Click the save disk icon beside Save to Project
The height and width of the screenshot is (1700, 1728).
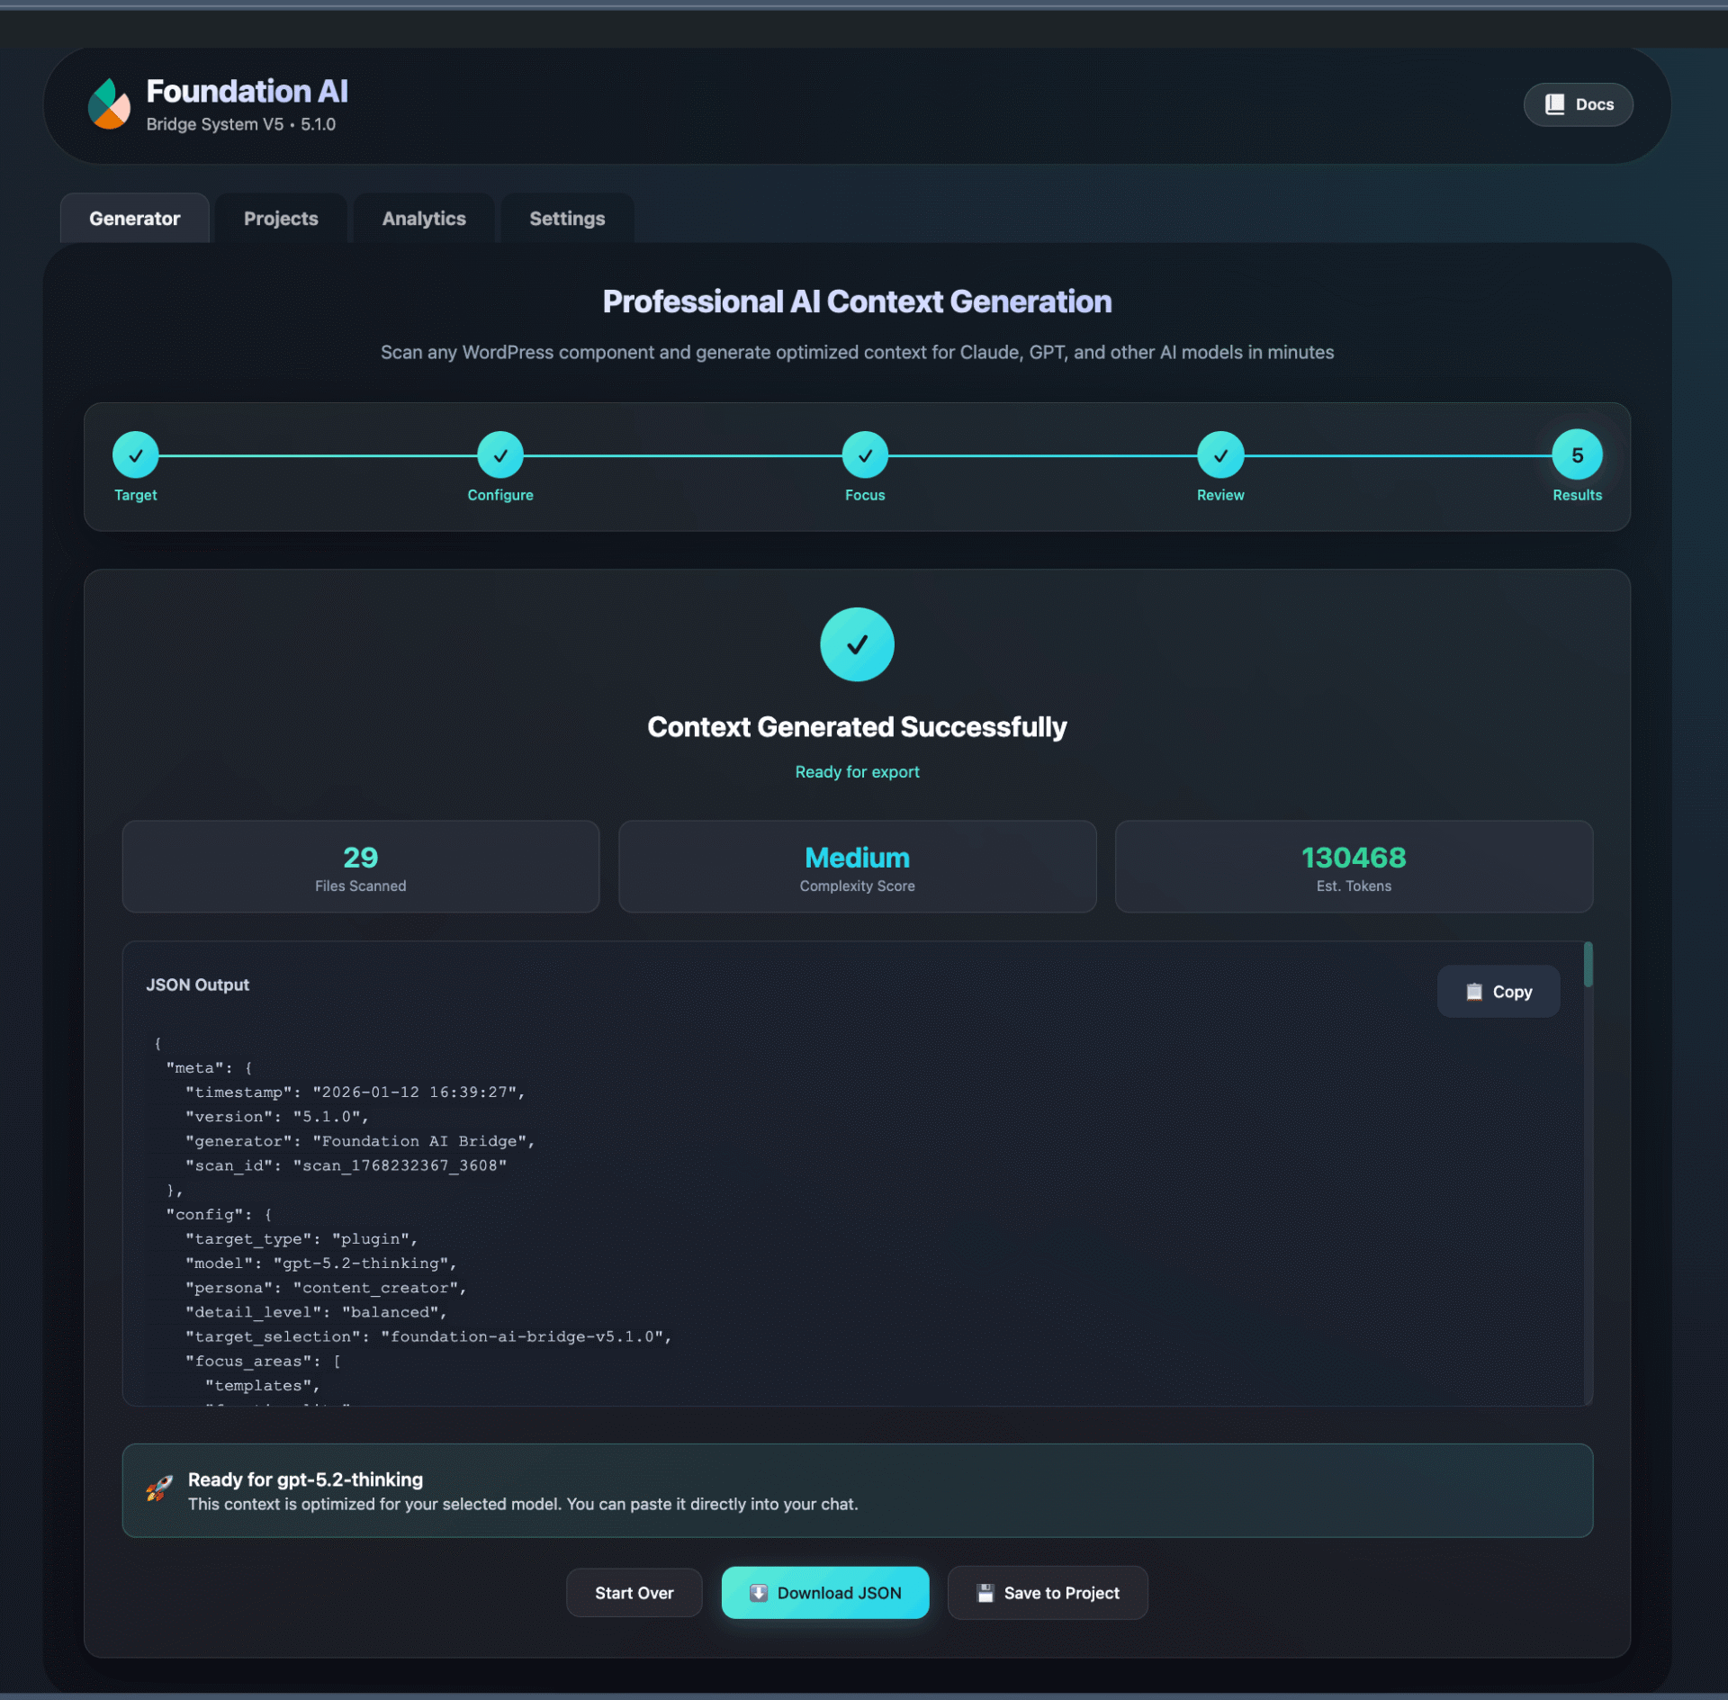point(985,1592)
